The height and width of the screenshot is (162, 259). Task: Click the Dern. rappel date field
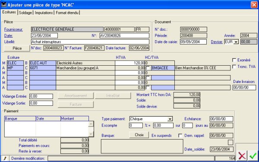221,136
